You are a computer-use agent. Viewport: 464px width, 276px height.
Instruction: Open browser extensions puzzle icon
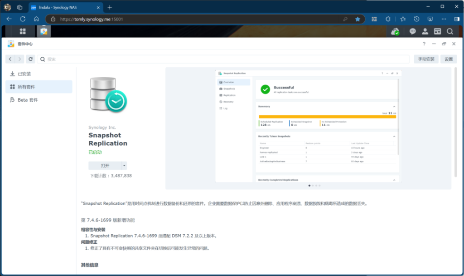[388, 19]
